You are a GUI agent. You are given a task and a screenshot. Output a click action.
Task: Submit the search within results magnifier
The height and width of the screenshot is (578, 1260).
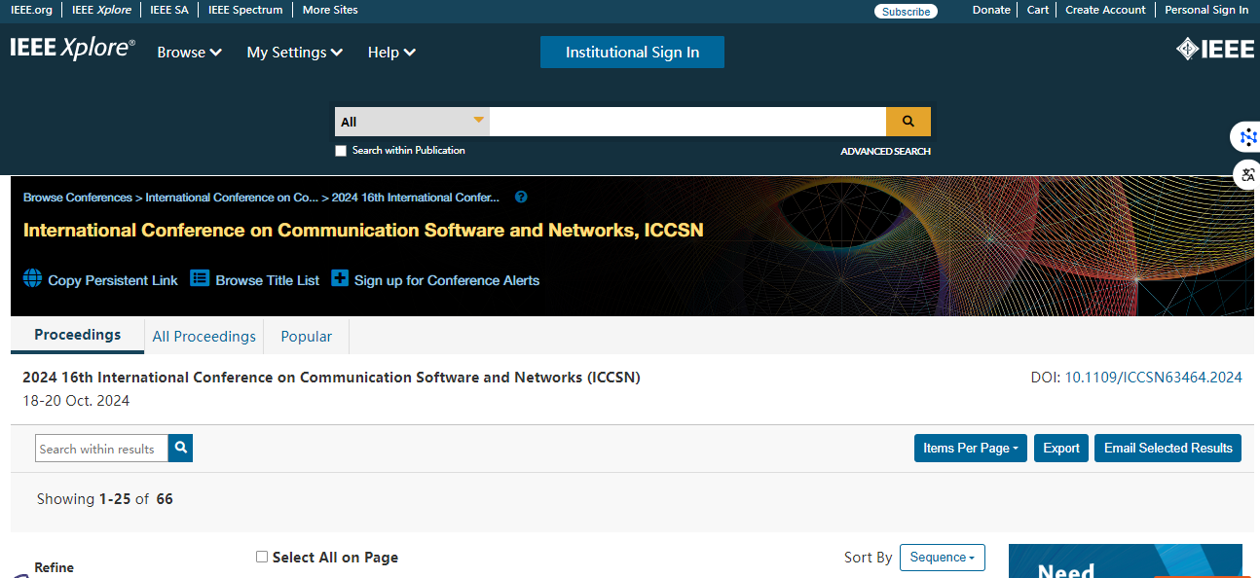coord(181,448)
